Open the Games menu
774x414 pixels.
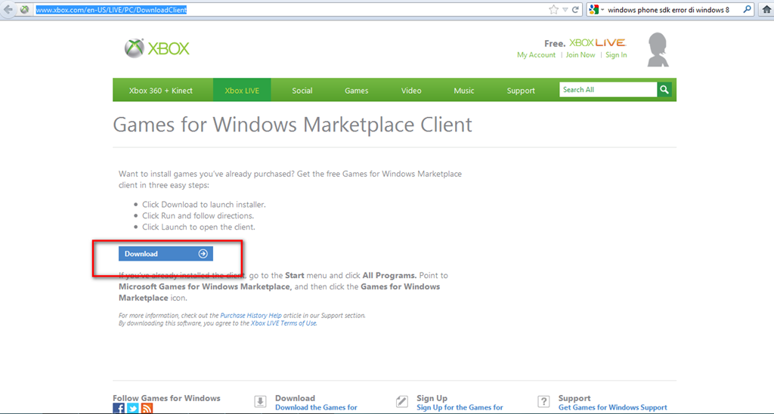pyautogui.click(x=357, y=91)
